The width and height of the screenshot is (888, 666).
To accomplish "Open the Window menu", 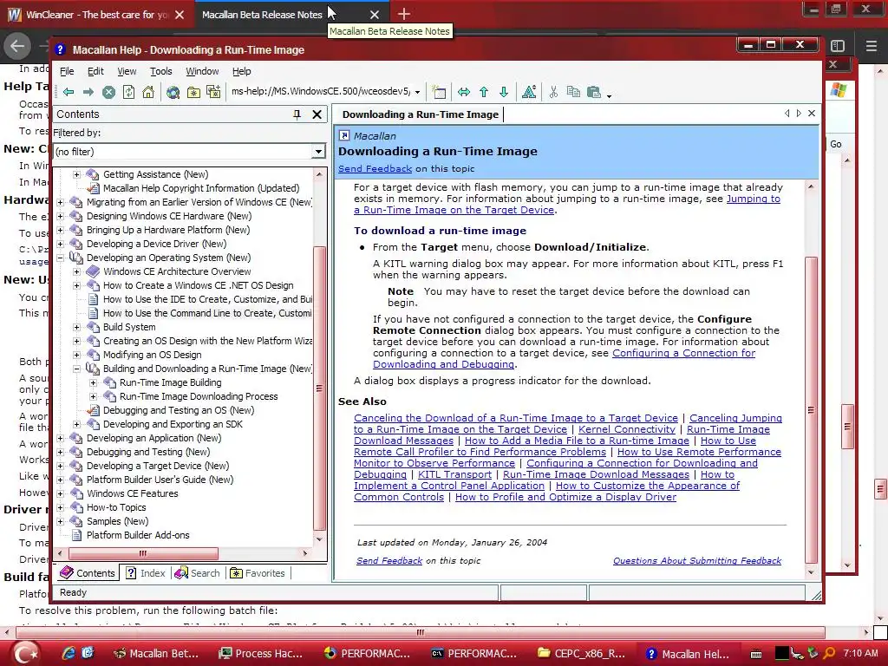I will pyautogui.click(x=201, y=71).
